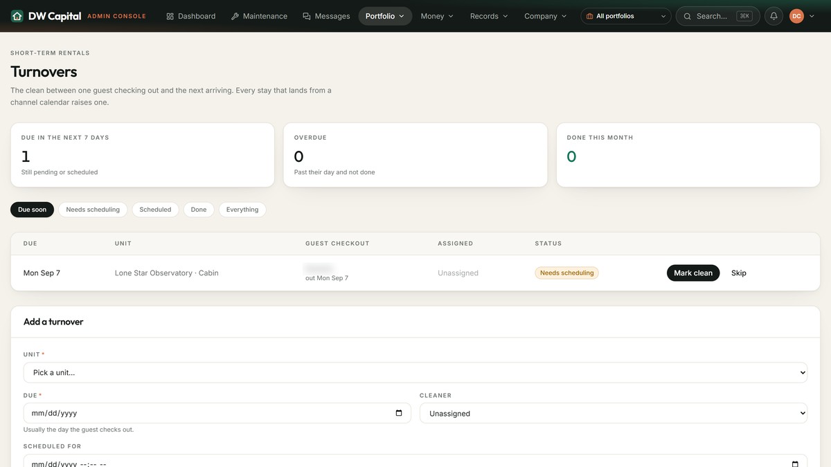Viewport: 831px width, 467px height.
Task: Click the search magnifier icon
Action: pyautogui.click(x=688, y=16)
